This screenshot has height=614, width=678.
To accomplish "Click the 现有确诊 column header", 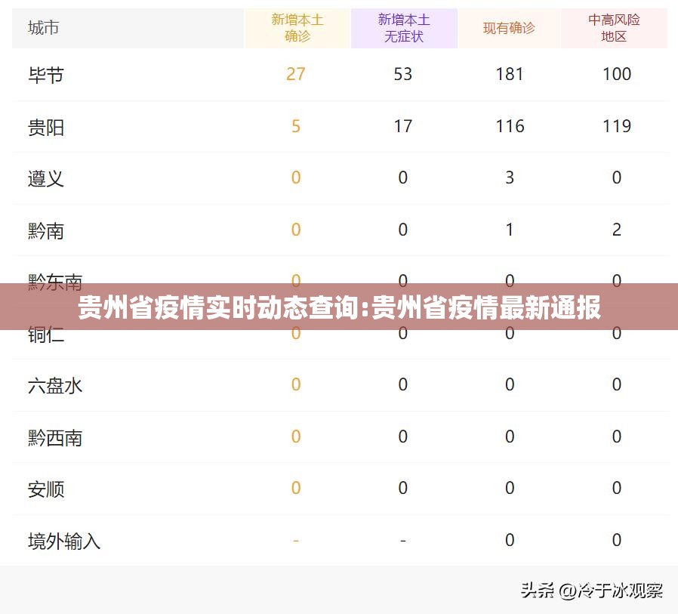I will coord(509,29).
